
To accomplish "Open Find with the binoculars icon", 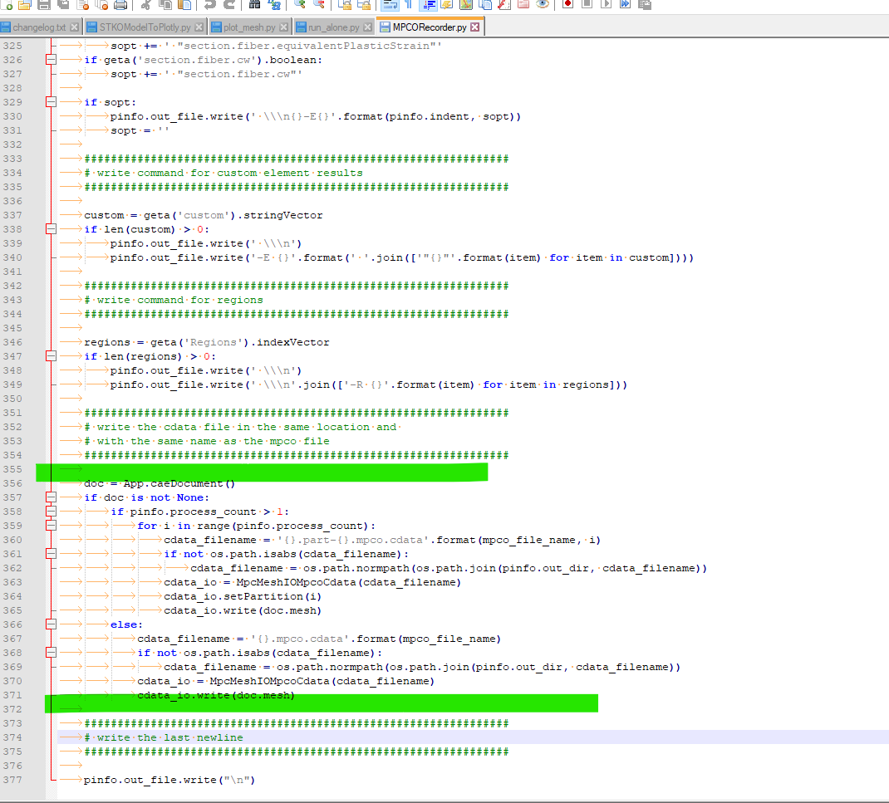I will tap(254, 4).
